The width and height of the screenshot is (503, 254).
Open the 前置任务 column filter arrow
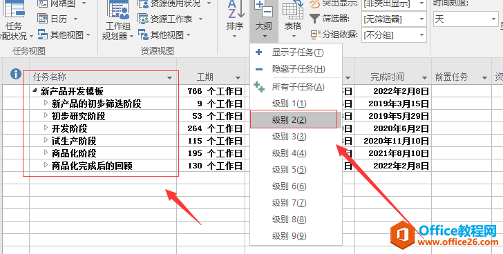click(x=484, y=77)
